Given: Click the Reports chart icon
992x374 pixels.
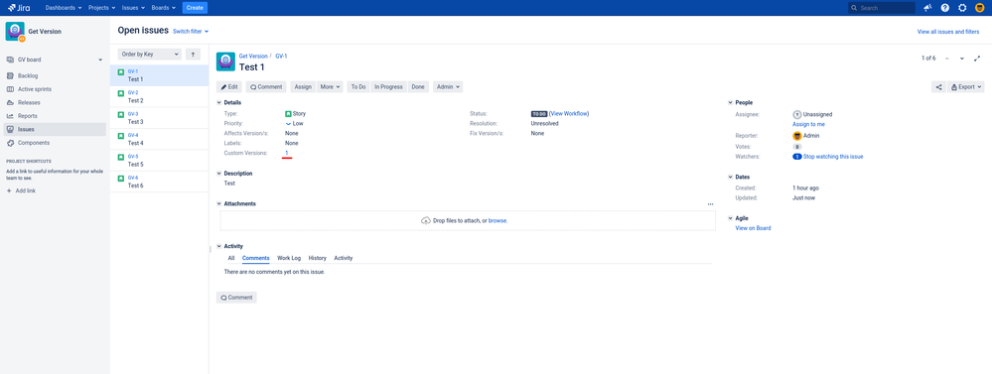Looking at the screenshot, I should click(10, 116).
